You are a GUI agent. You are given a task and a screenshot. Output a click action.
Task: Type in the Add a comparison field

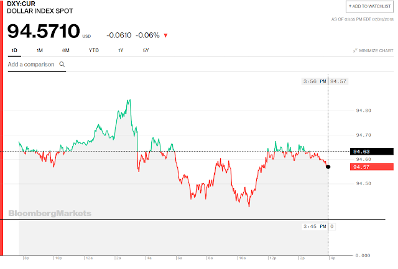pyautogui.click(x=31, y=64)
